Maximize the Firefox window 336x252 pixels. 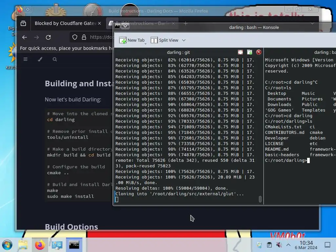[x=298, y=9]
